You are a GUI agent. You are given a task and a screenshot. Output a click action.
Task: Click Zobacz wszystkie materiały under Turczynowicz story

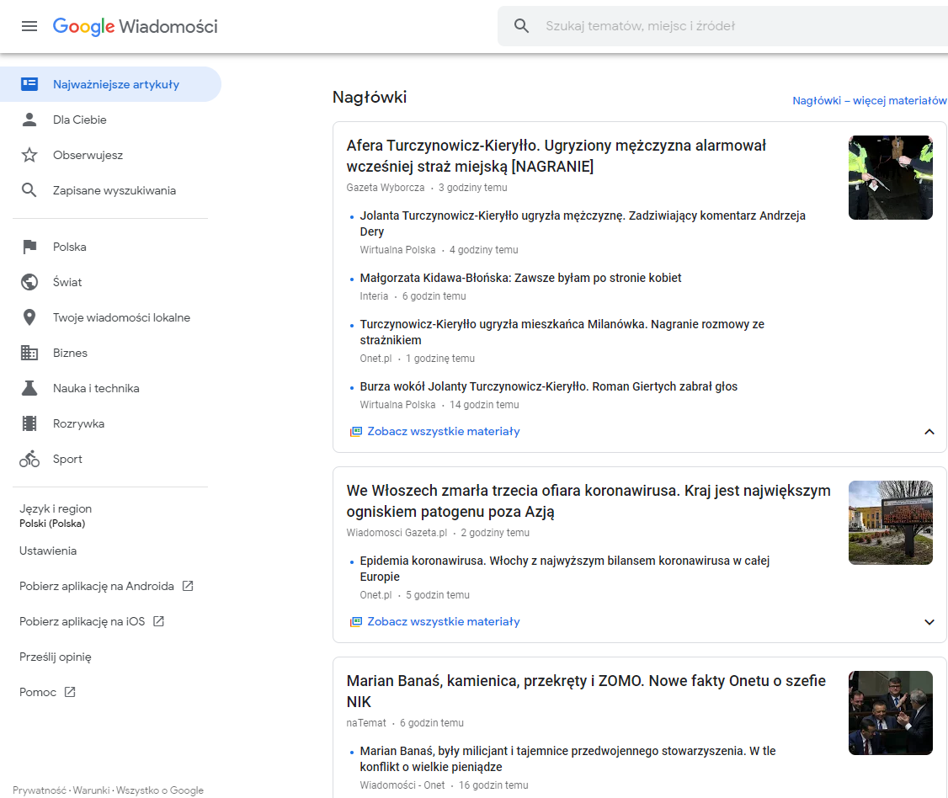coord(443,431)
